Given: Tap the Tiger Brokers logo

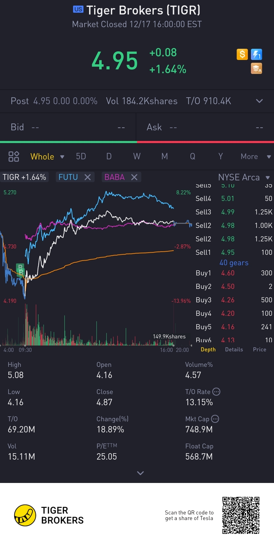Looking at the screenshot, I should point(49,515).
